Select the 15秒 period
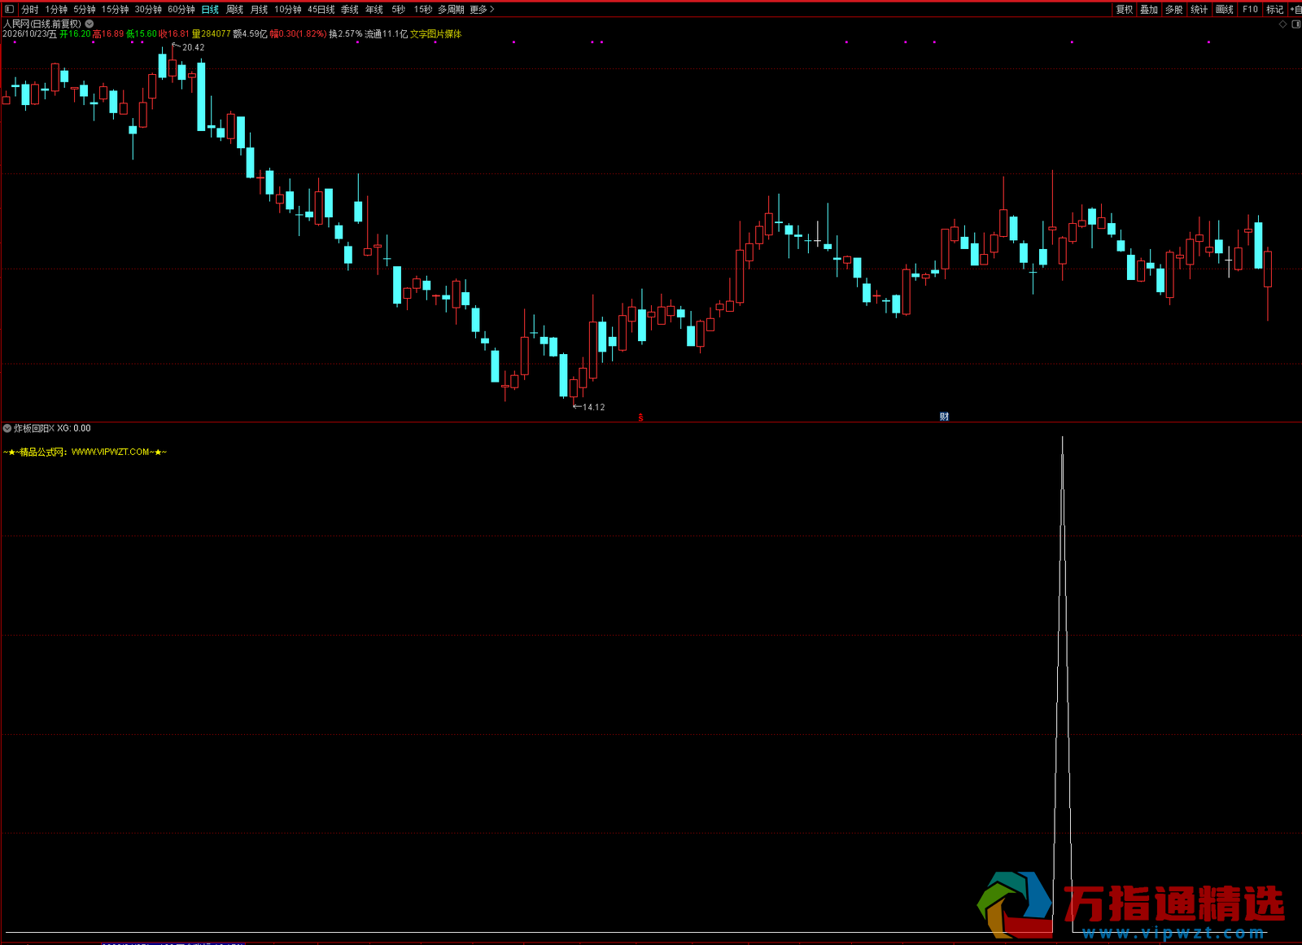 pyautogui.click(x=423, y=10)
